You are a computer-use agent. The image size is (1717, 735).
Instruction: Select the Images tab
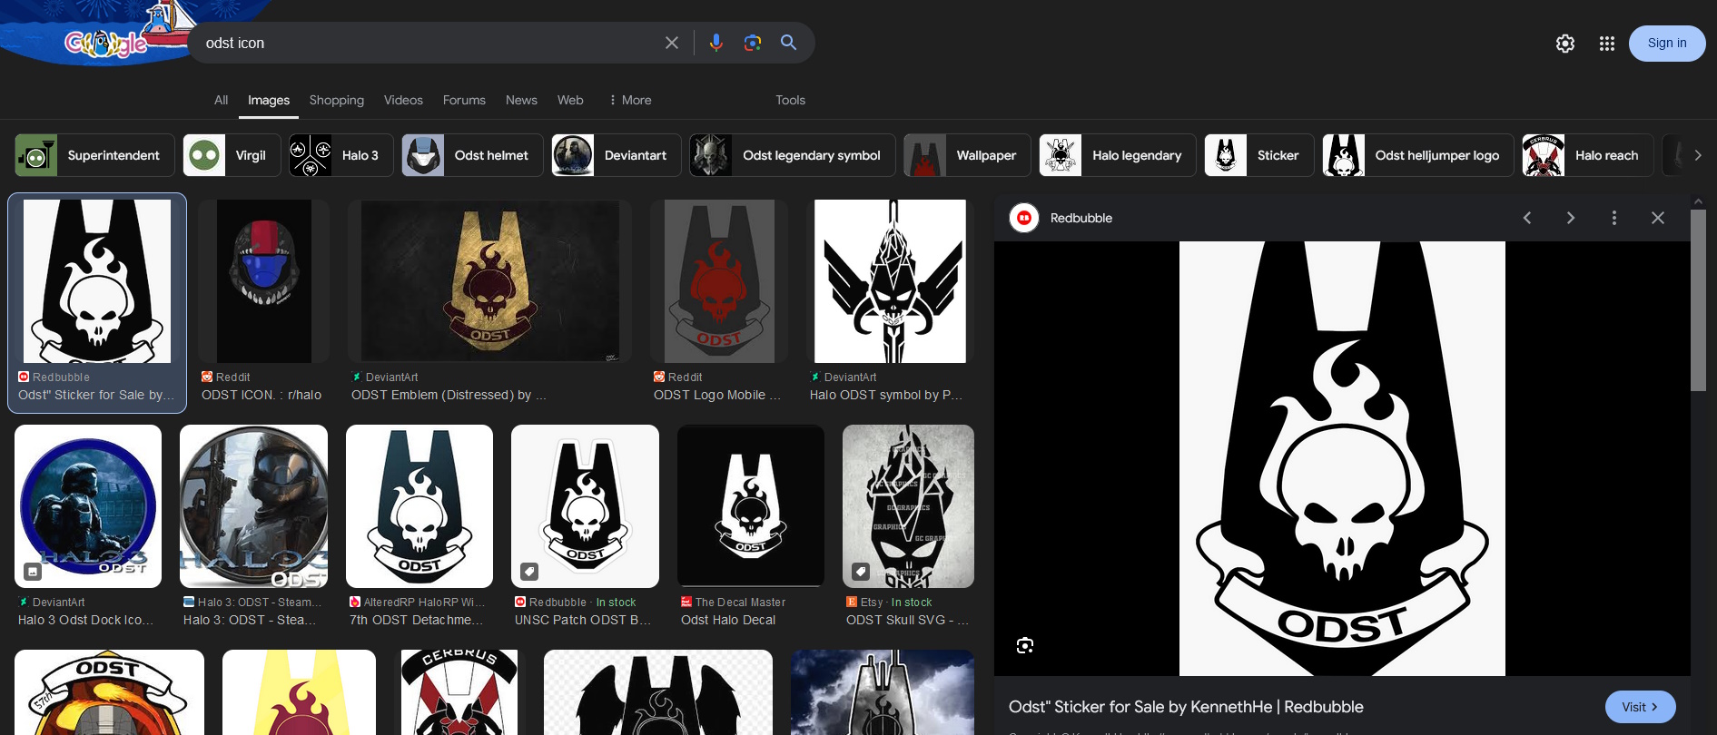[x=269, y=100]
